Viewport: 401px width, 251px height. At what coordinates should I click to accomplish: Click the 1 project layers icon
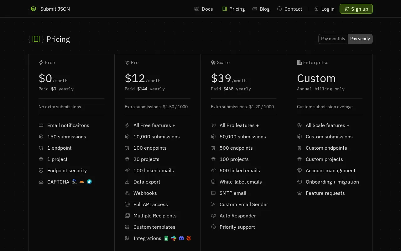(x=41, y=159)
